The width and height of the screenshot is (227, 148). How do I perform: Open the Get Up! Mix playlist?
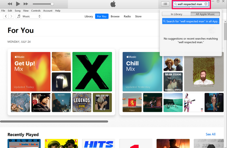tap(31, 72)
